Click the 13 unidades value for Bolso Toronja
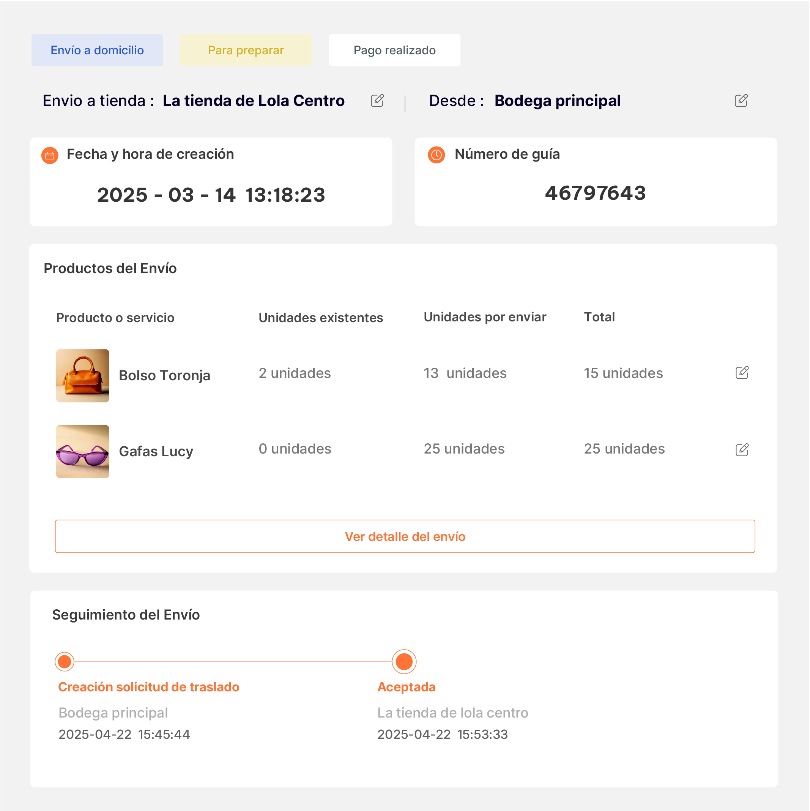810x811 pixels. coord(465,373)
